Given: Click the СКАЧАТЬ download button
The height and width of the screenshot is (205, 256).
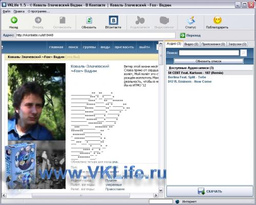Looking at the screenshot, I should click(x=210, y=191).
